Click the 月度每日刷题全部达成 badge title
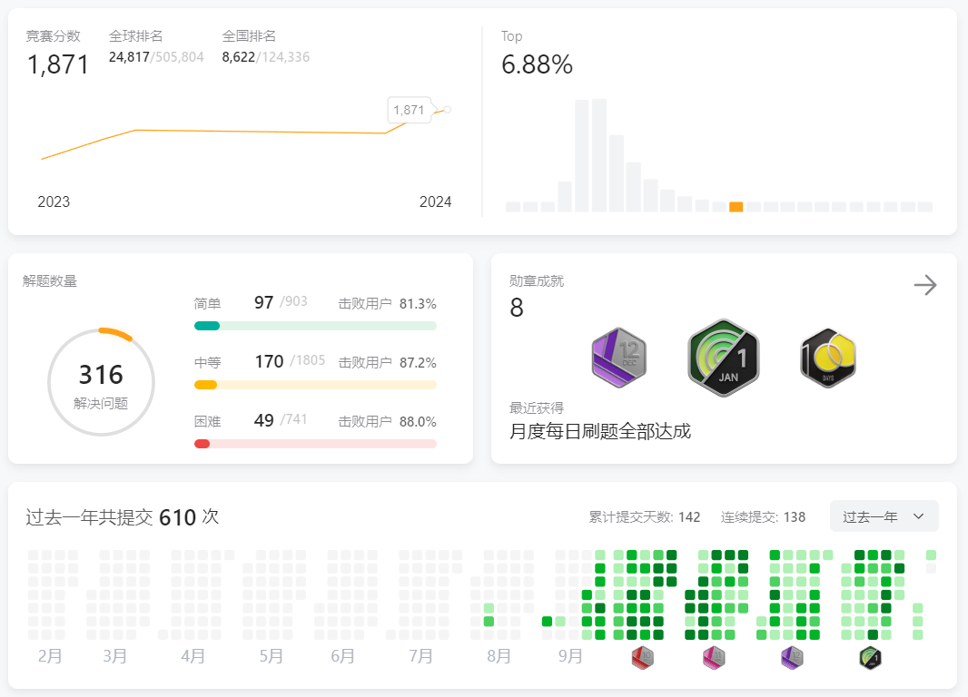The width and height of the screenshot is (968, 697). pos(600,431)
